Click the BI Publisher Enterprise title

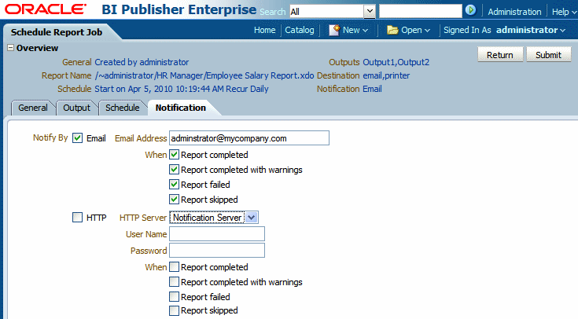pos(179,10)
